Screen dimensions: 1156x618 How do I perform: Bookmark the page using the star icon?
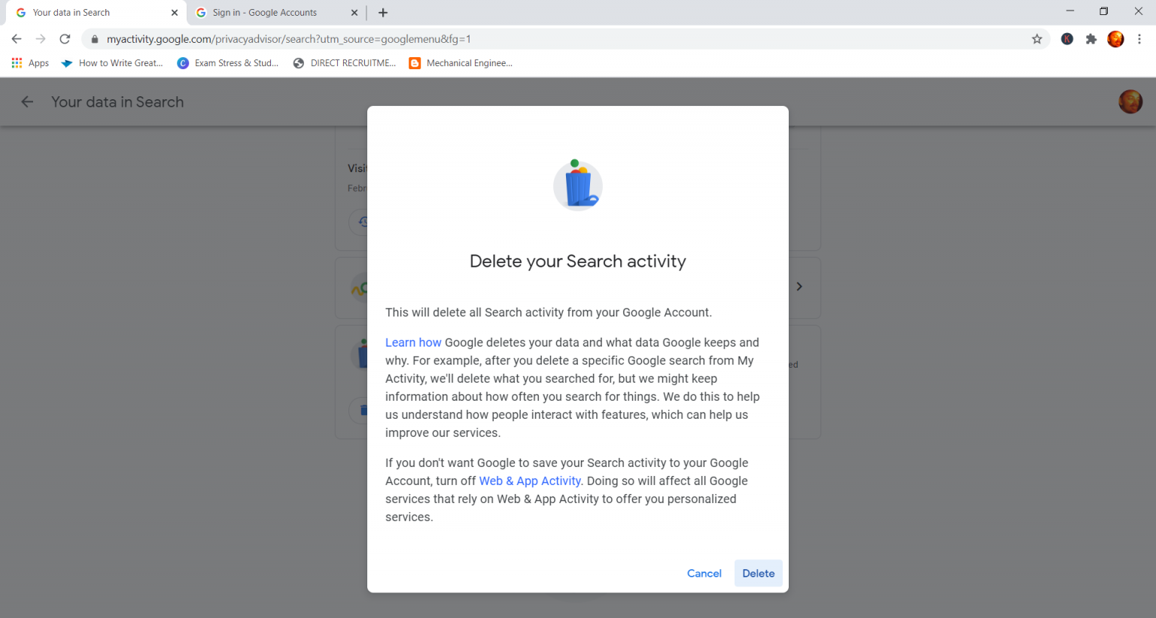tap(1037, 38)
